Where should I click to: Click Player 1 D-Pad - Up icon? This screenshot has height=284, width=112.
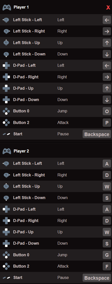[x=6, y=88]
